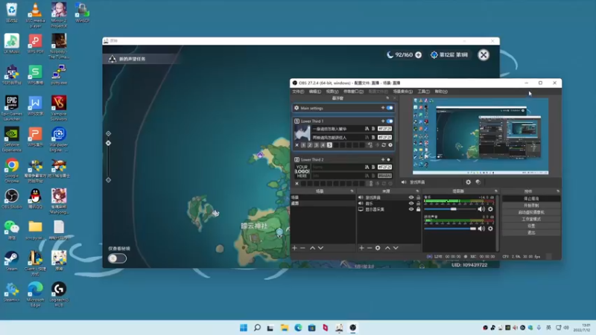Screen dimensions: 596x335
Task: Open the Scene Collection menu in OBS
Action: click(402, 92)
